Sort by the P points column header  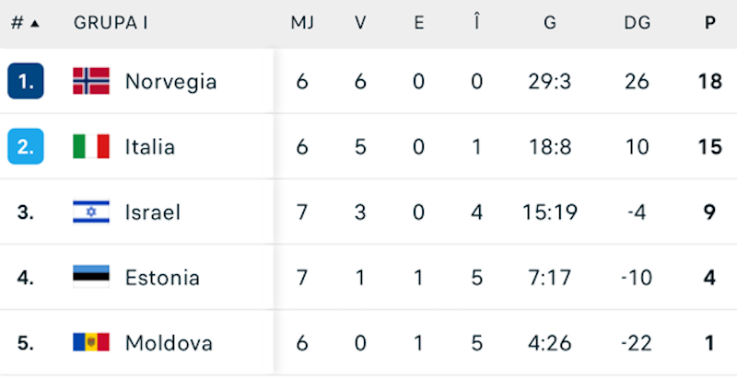click(x=709, y=23)
